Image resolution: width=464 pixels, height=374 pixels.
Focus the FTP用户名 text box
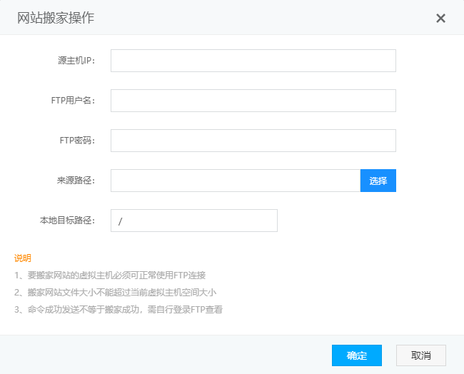(x=253, y=101)
